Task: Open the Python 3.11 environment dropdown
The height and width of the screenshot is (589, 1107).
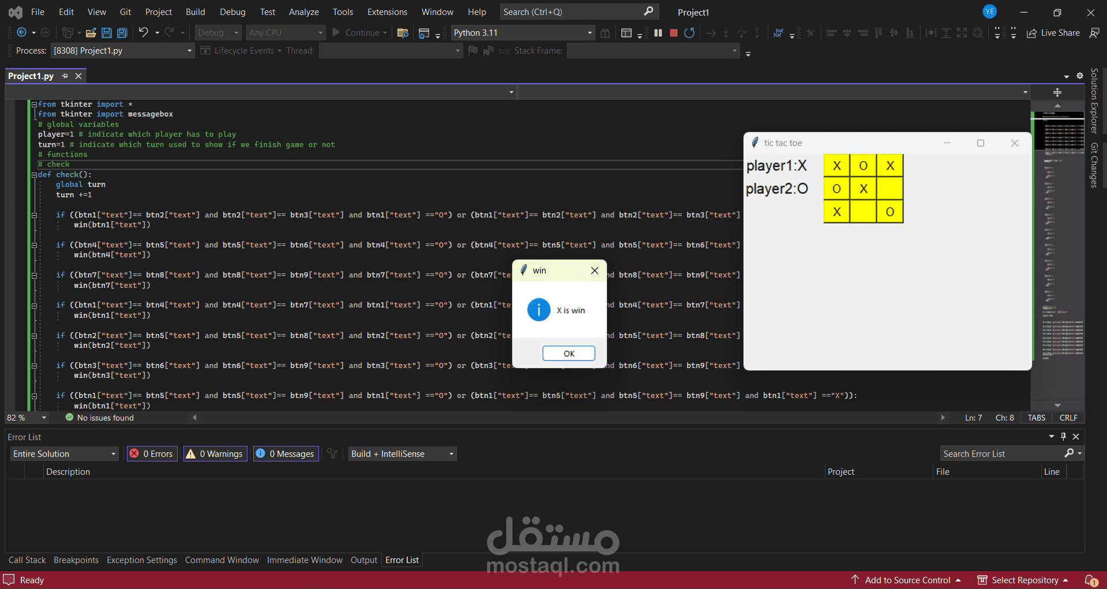Action: pos(590,33)
